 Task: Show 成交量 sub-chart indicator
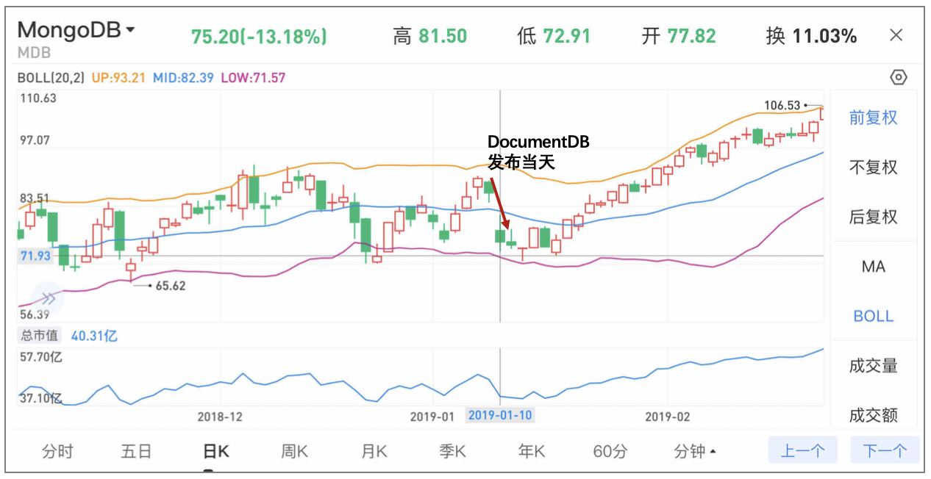click(874, 366)
